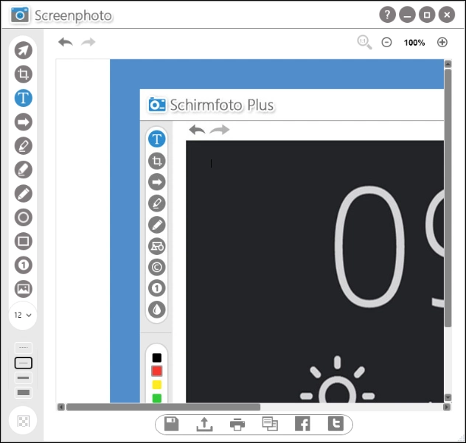The width and height of the screenshot is (466, 443).
Task: Open the color picker swatch at bottom left
Action: pos(24,421)
